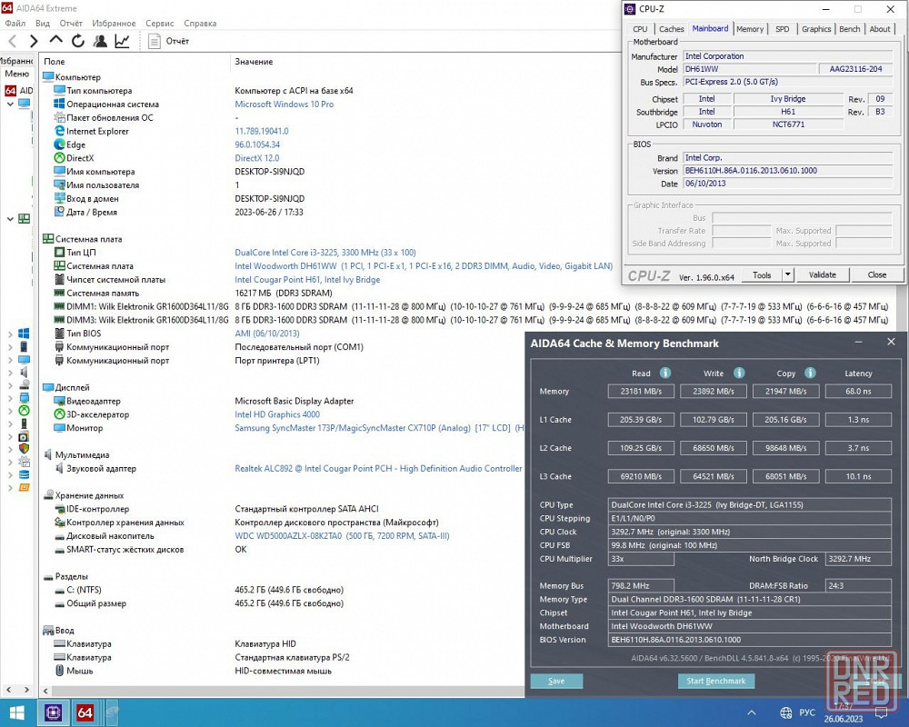
Task: Select the Database icon in sidebar tree
Action: pos(24,474)
